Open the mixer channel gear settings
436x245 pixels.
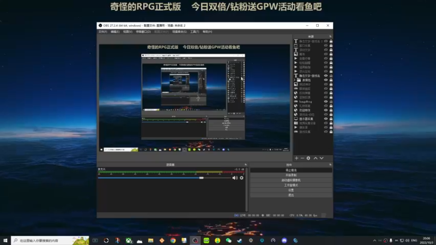[241, 178]
